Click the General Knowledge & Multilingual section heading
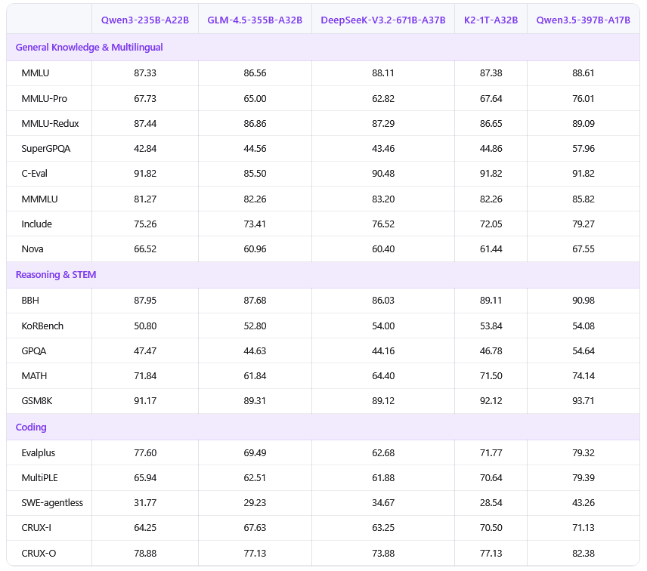Screen dimensions: 647x571 click(89, 48)
